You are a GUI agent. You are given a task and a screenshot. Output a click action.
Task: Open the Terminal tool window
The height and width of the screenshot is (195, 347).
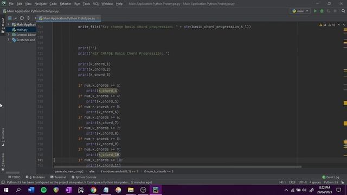(58, 177)
